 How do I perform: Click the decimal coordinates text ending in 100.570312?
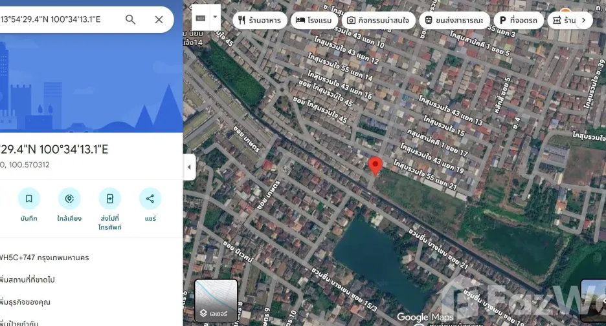[x=25, y=165]
